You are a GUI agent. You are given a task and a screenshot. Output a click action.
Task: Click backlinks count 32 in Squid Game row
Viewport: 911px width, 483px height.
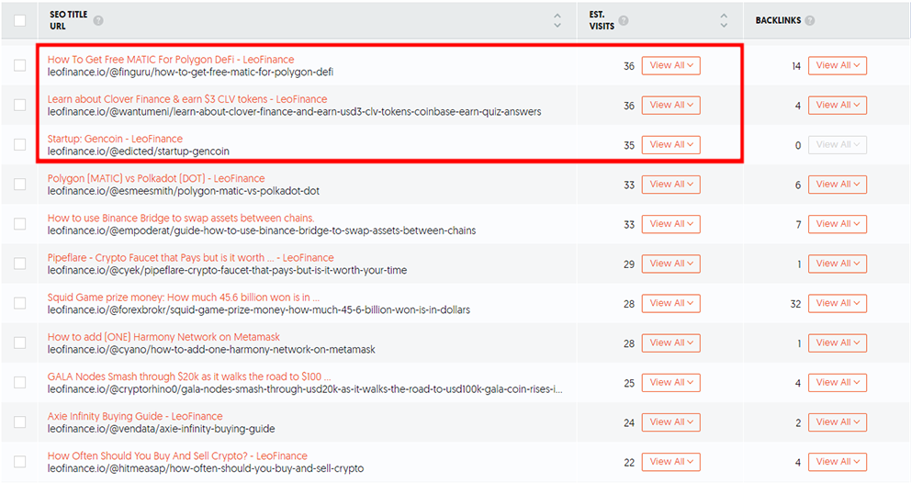coord(795,304)
